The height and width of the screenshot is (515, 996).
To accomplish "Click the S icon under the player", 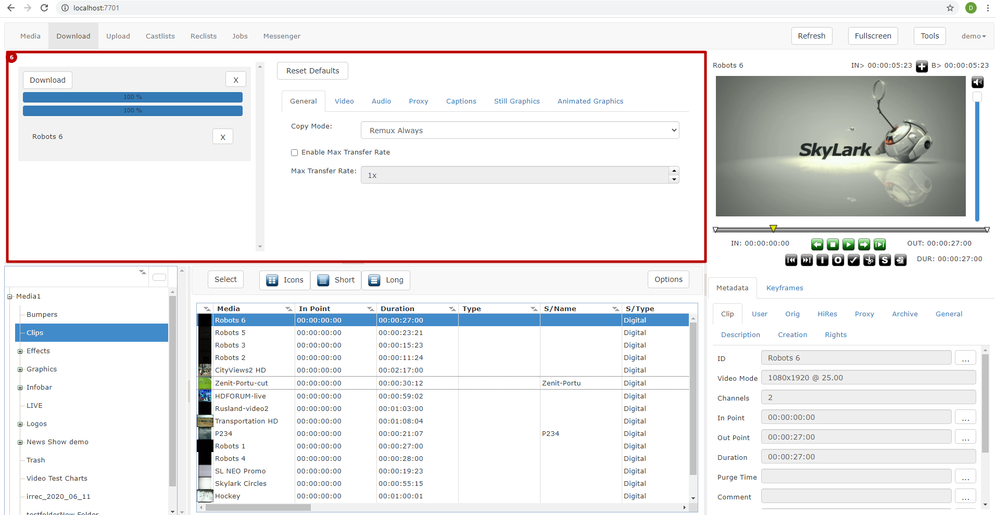I will 885,260.
